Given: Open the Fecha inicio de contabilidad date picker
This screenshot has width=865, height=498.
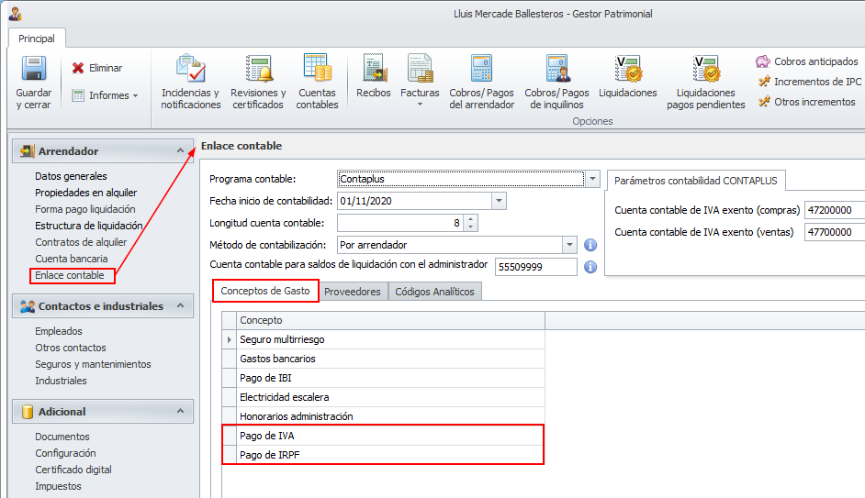Looking at the screenshot, I should click(499, 201).
